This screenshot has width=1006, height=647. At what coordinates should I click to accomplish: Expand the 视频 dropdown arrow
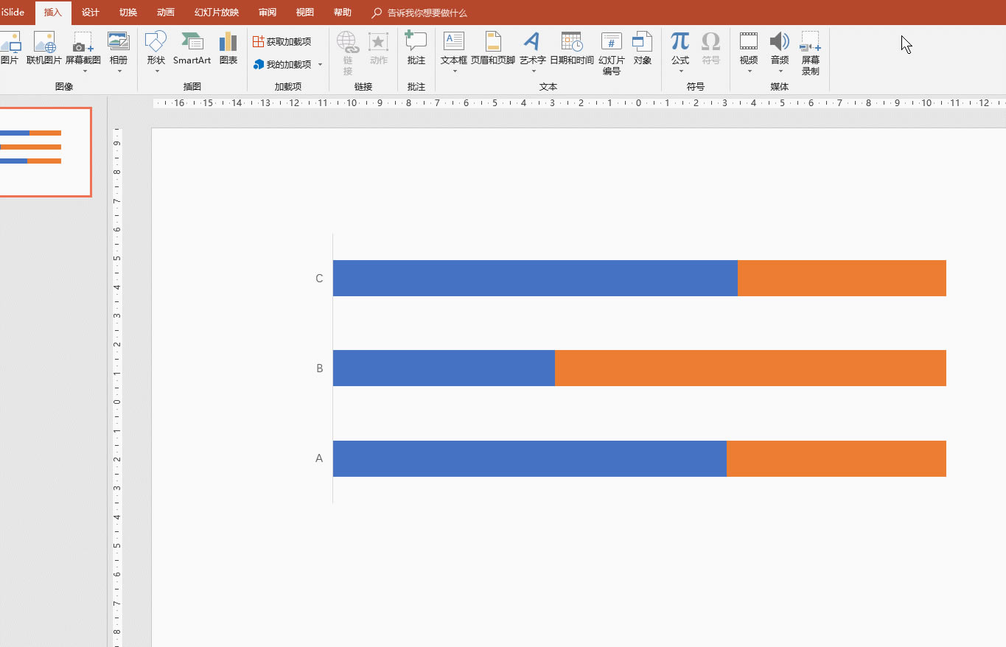point(750,71)
